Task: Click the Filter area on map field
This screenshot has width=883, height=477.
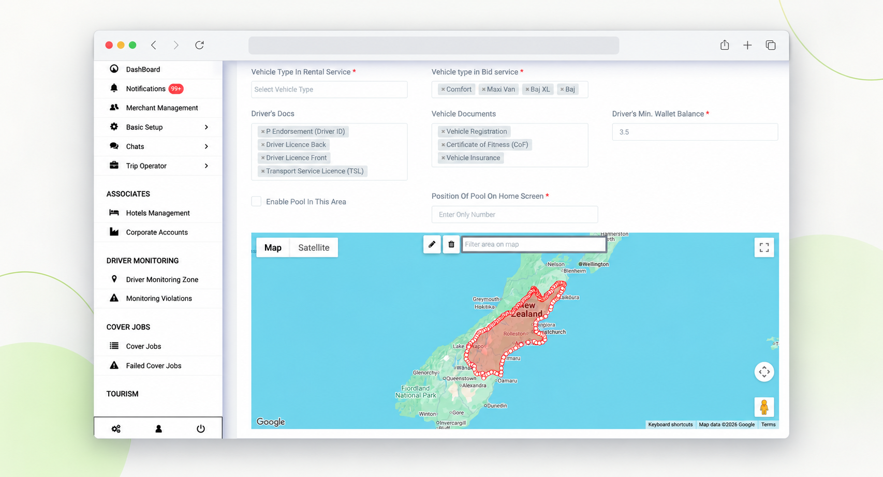Action: pos(534,244)
